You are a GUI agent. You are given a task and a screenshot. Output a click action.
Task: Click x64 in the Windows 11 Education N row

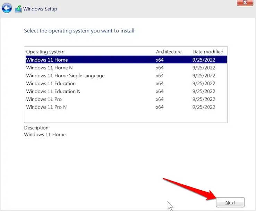coord(160,91)
